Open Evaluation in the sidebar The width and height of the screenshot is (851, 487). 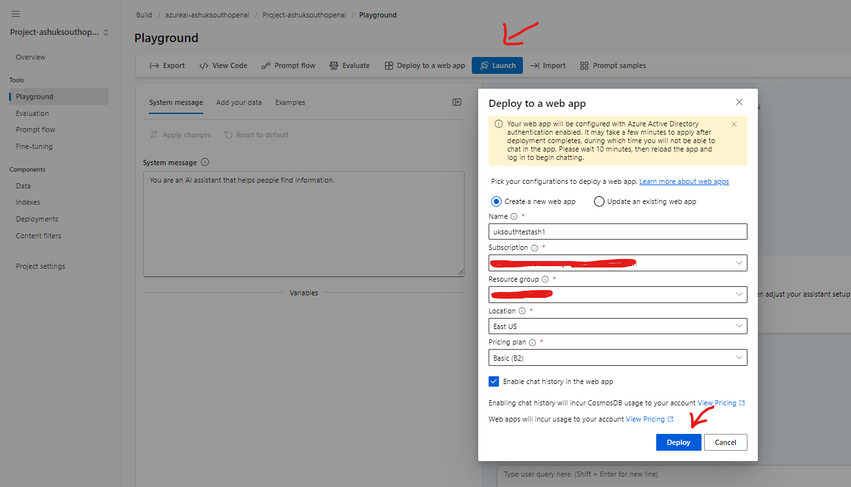pos(32,113)
